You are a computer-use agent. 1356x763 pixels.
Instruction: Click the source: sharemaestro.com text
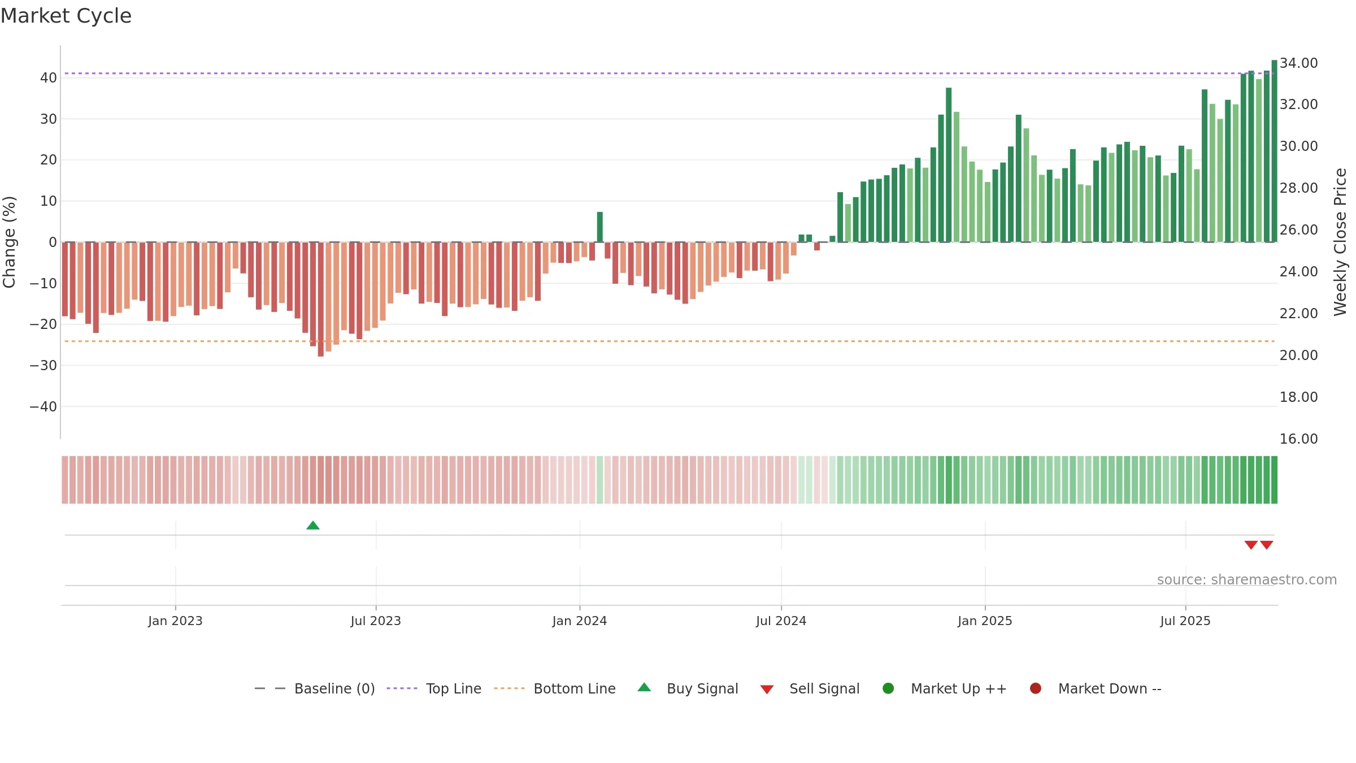tap(1247, 580)
